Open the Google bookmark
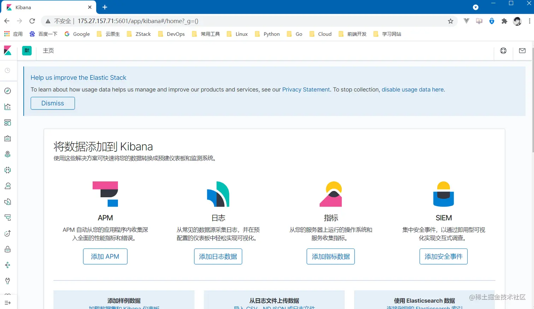Image resolution: width=534 pixels, height=309 pixels. coord(77,34)
